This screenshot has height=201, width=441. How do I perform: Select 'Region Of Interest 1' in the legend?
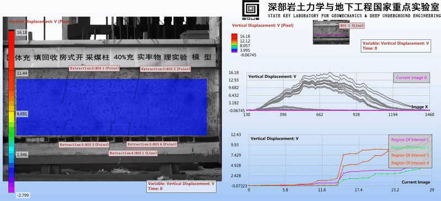coord(410,140)
